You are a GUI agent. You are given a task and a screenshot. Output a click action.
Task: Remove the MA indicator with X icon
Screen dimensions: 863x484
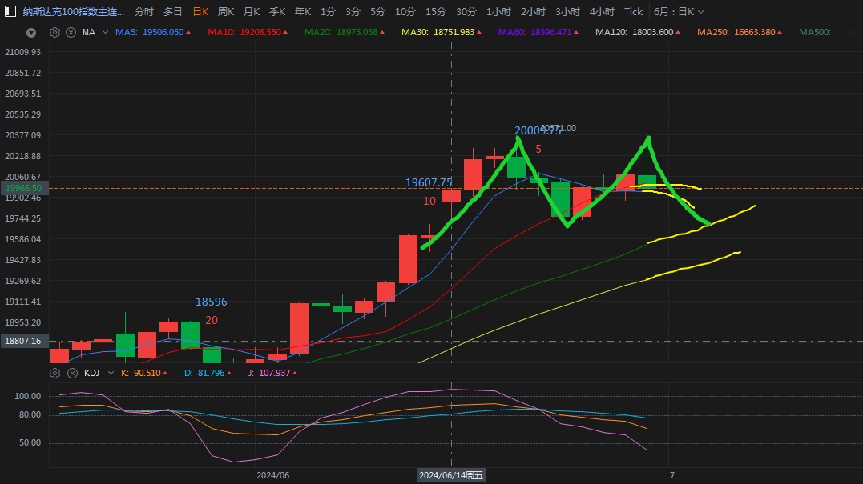click(x=71, y=33)
